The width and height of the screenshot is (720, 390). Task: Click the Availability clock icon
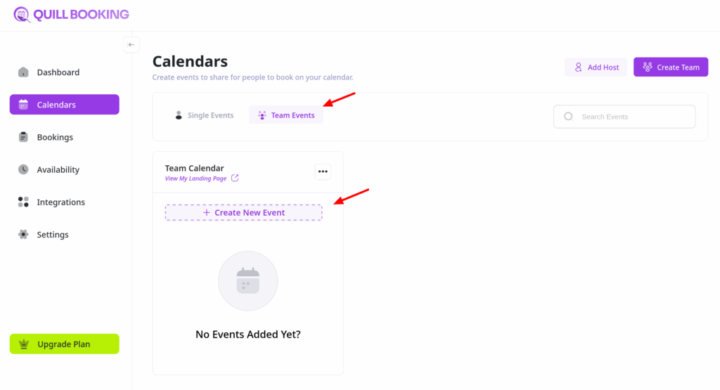coord(23,169)
